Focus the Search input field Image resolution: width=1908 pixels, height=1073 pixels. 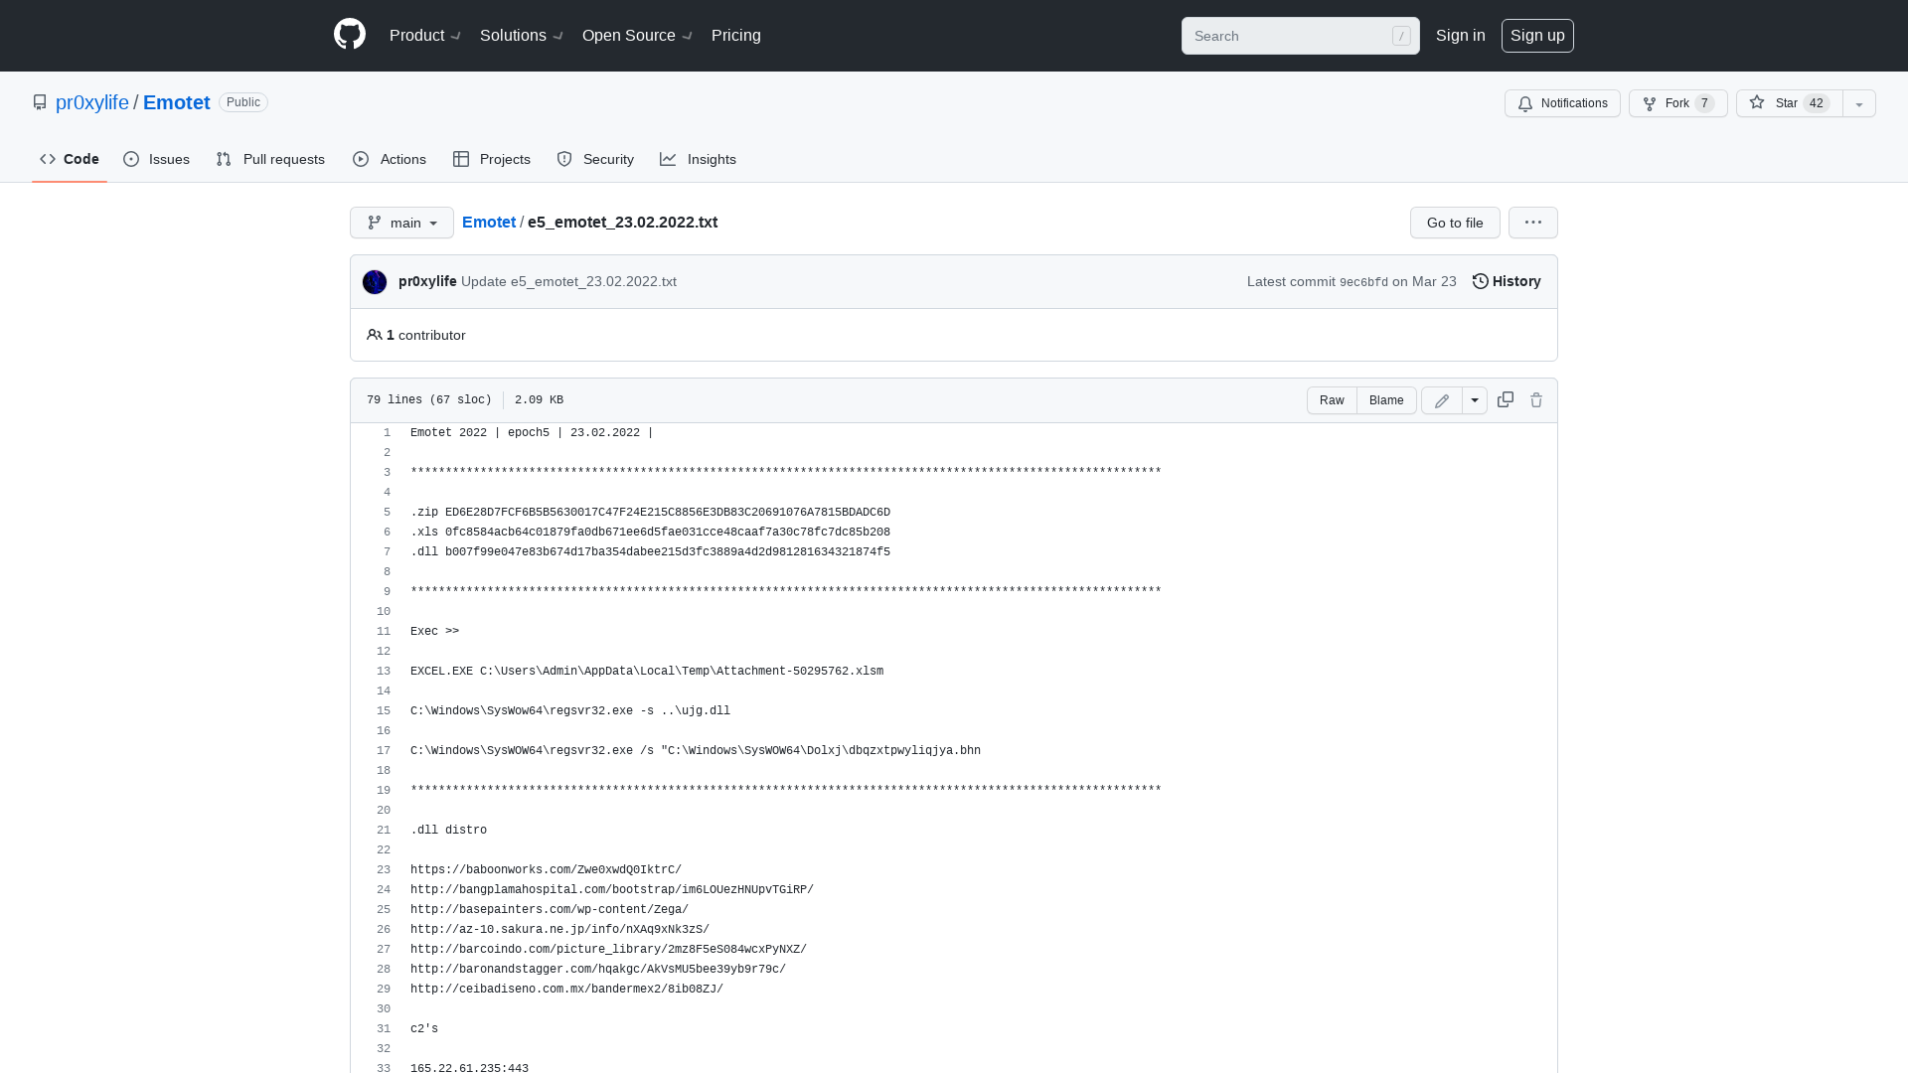[x=1300, y=36]
